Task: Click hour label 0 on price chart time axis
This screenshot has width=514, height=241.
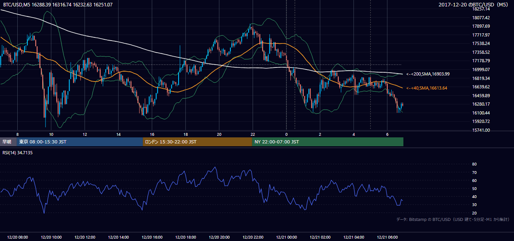Action: [286, 134]
